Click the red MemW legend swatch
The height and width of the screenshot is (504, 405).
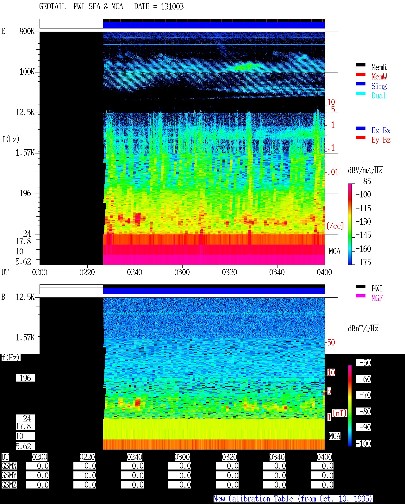361,74
